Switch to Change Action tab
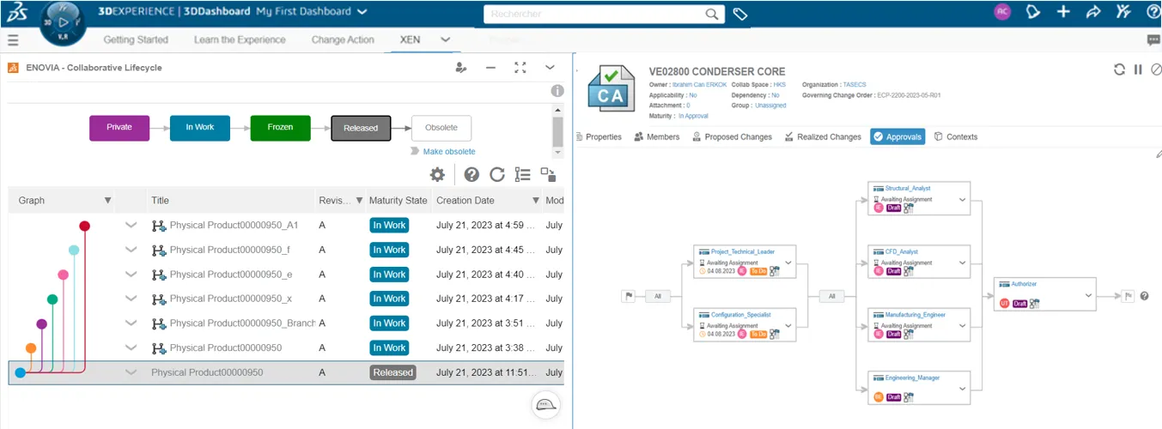The image size is (1162, 429). pos(343,39)
